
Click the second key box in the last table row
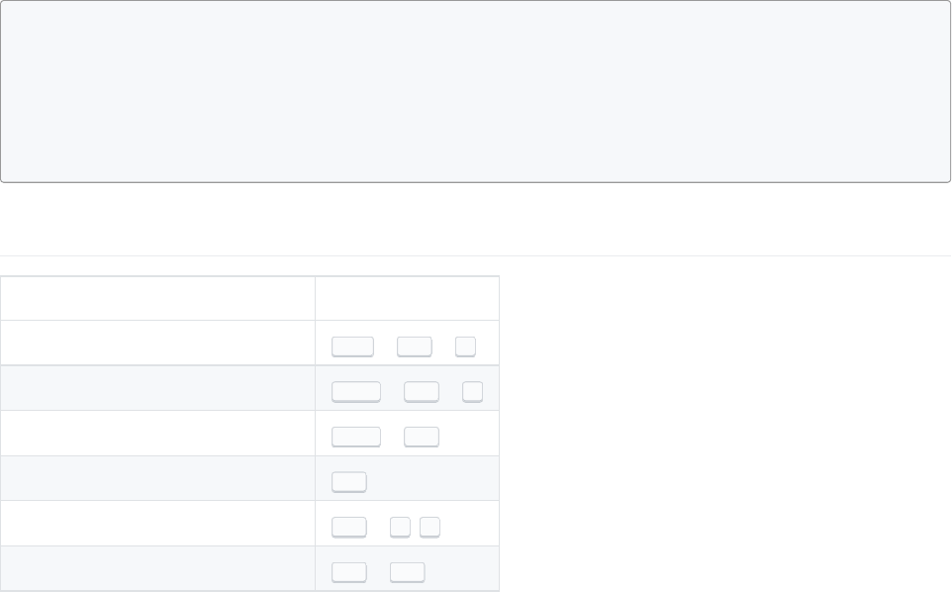(407, 572)
